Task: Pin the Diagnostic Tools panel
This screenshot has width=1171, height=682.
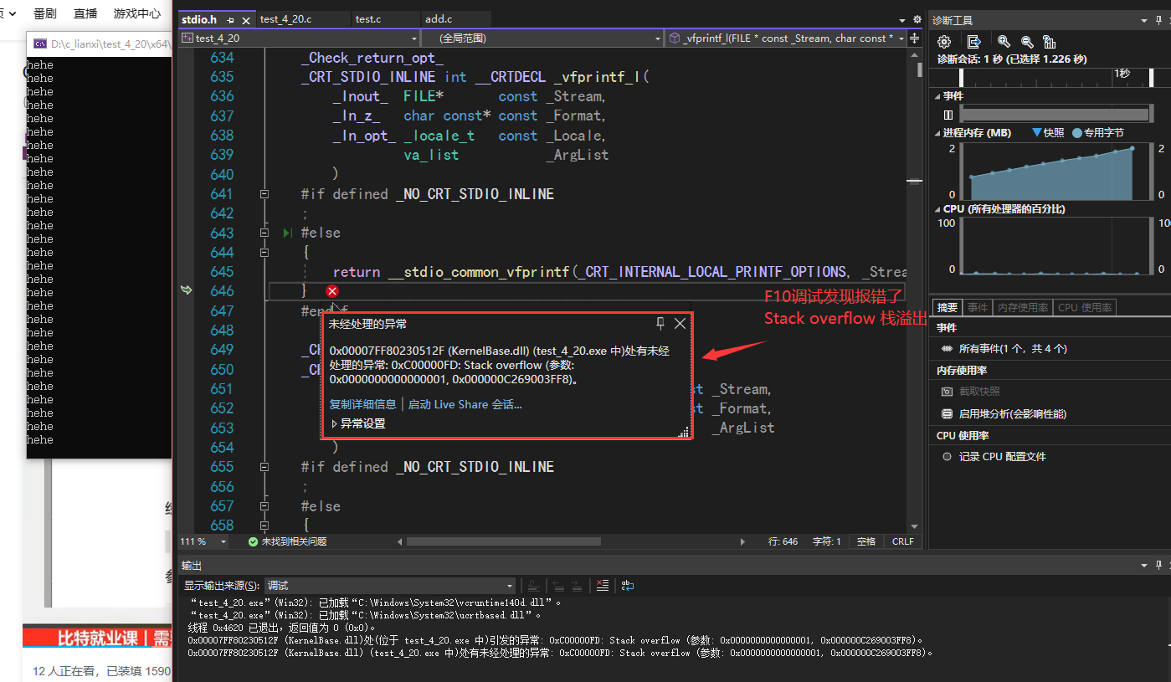Action: 1158,20
